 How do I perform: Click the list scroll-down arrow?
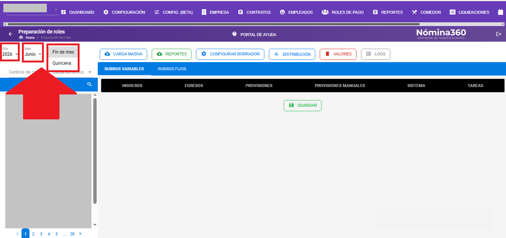pyautogui.click(x=95, y=225)
